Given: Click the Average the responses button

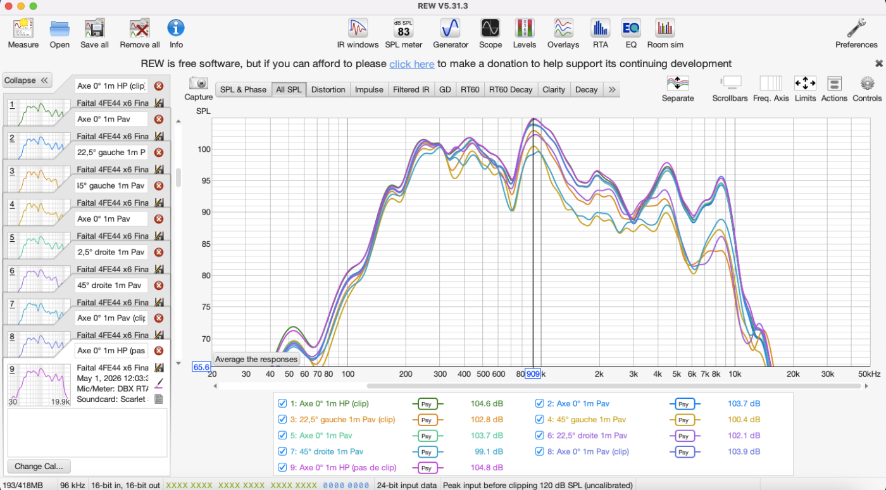Looking at the screenshot, I should 256,359.
